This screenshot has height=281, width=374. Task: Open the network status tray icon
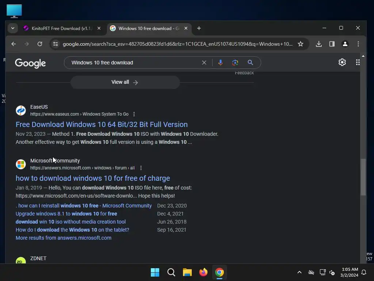323,272
